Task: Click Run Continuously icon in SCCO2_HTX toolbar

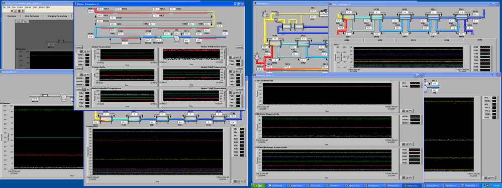Action: tap(15, 11)
